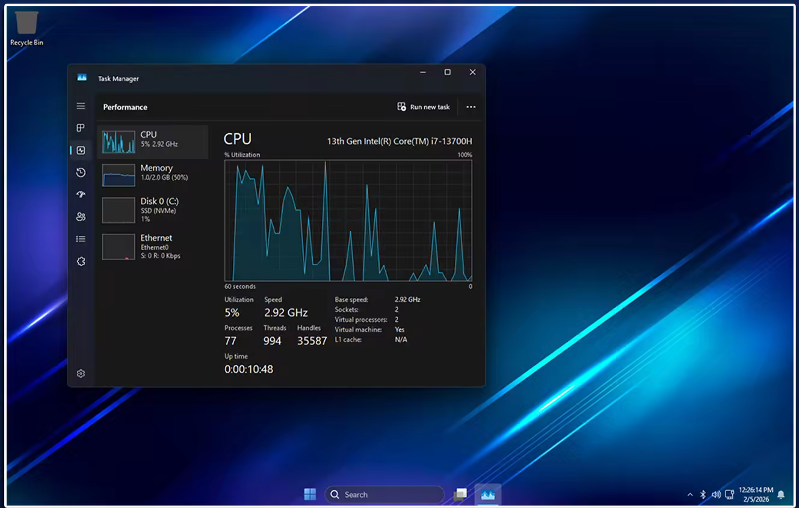Image resolution: width=799 pixels, height=508 pixels.
Task: Open Task Manager settings gear
Action: pyautogui.click(x=81, y=374)
